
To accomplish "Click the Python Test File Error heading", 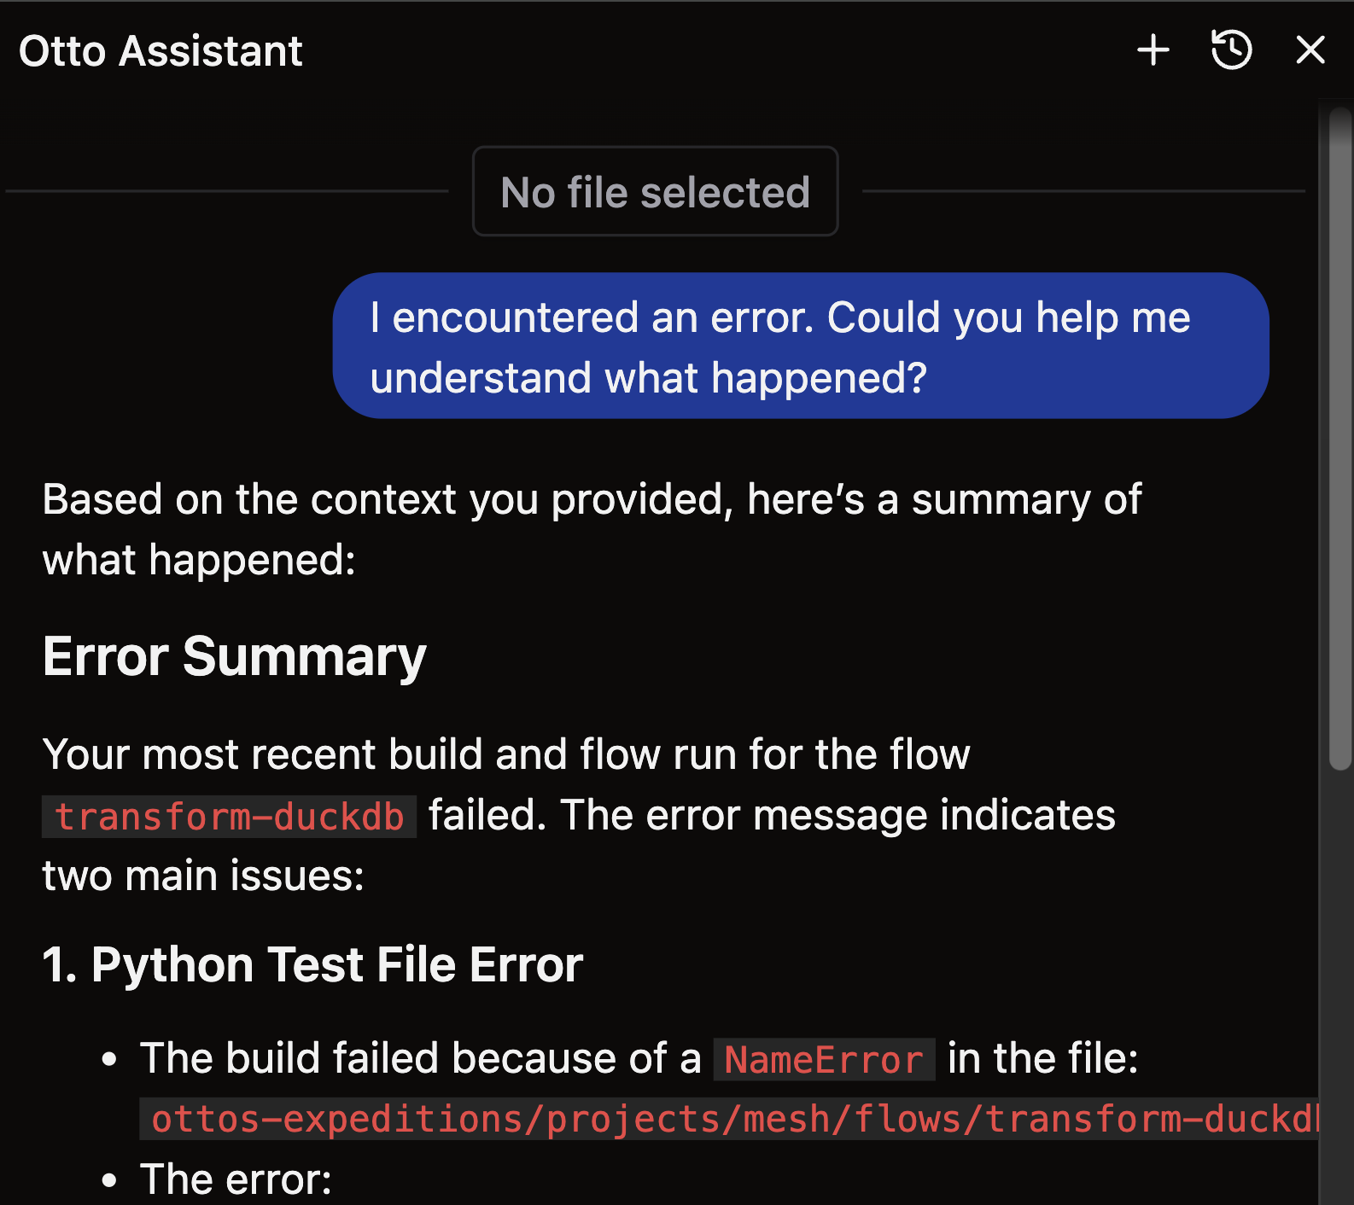I will pos(312,965).
